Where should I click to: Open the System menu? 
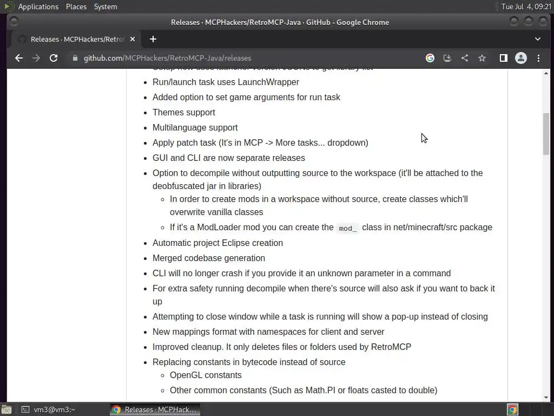pyautogui.click(x=105, y=6)
